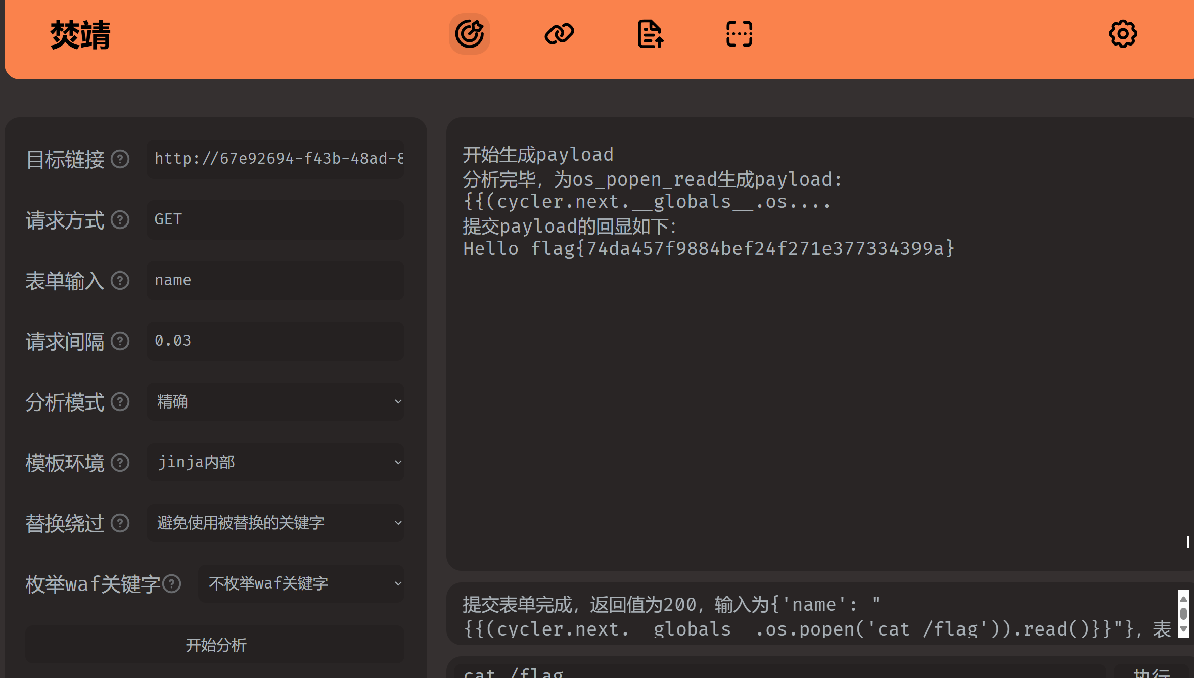Click the 请求间隔 field showing 0.03
This screenshot has height=678, width=1194.
click(x=275, y=341)
